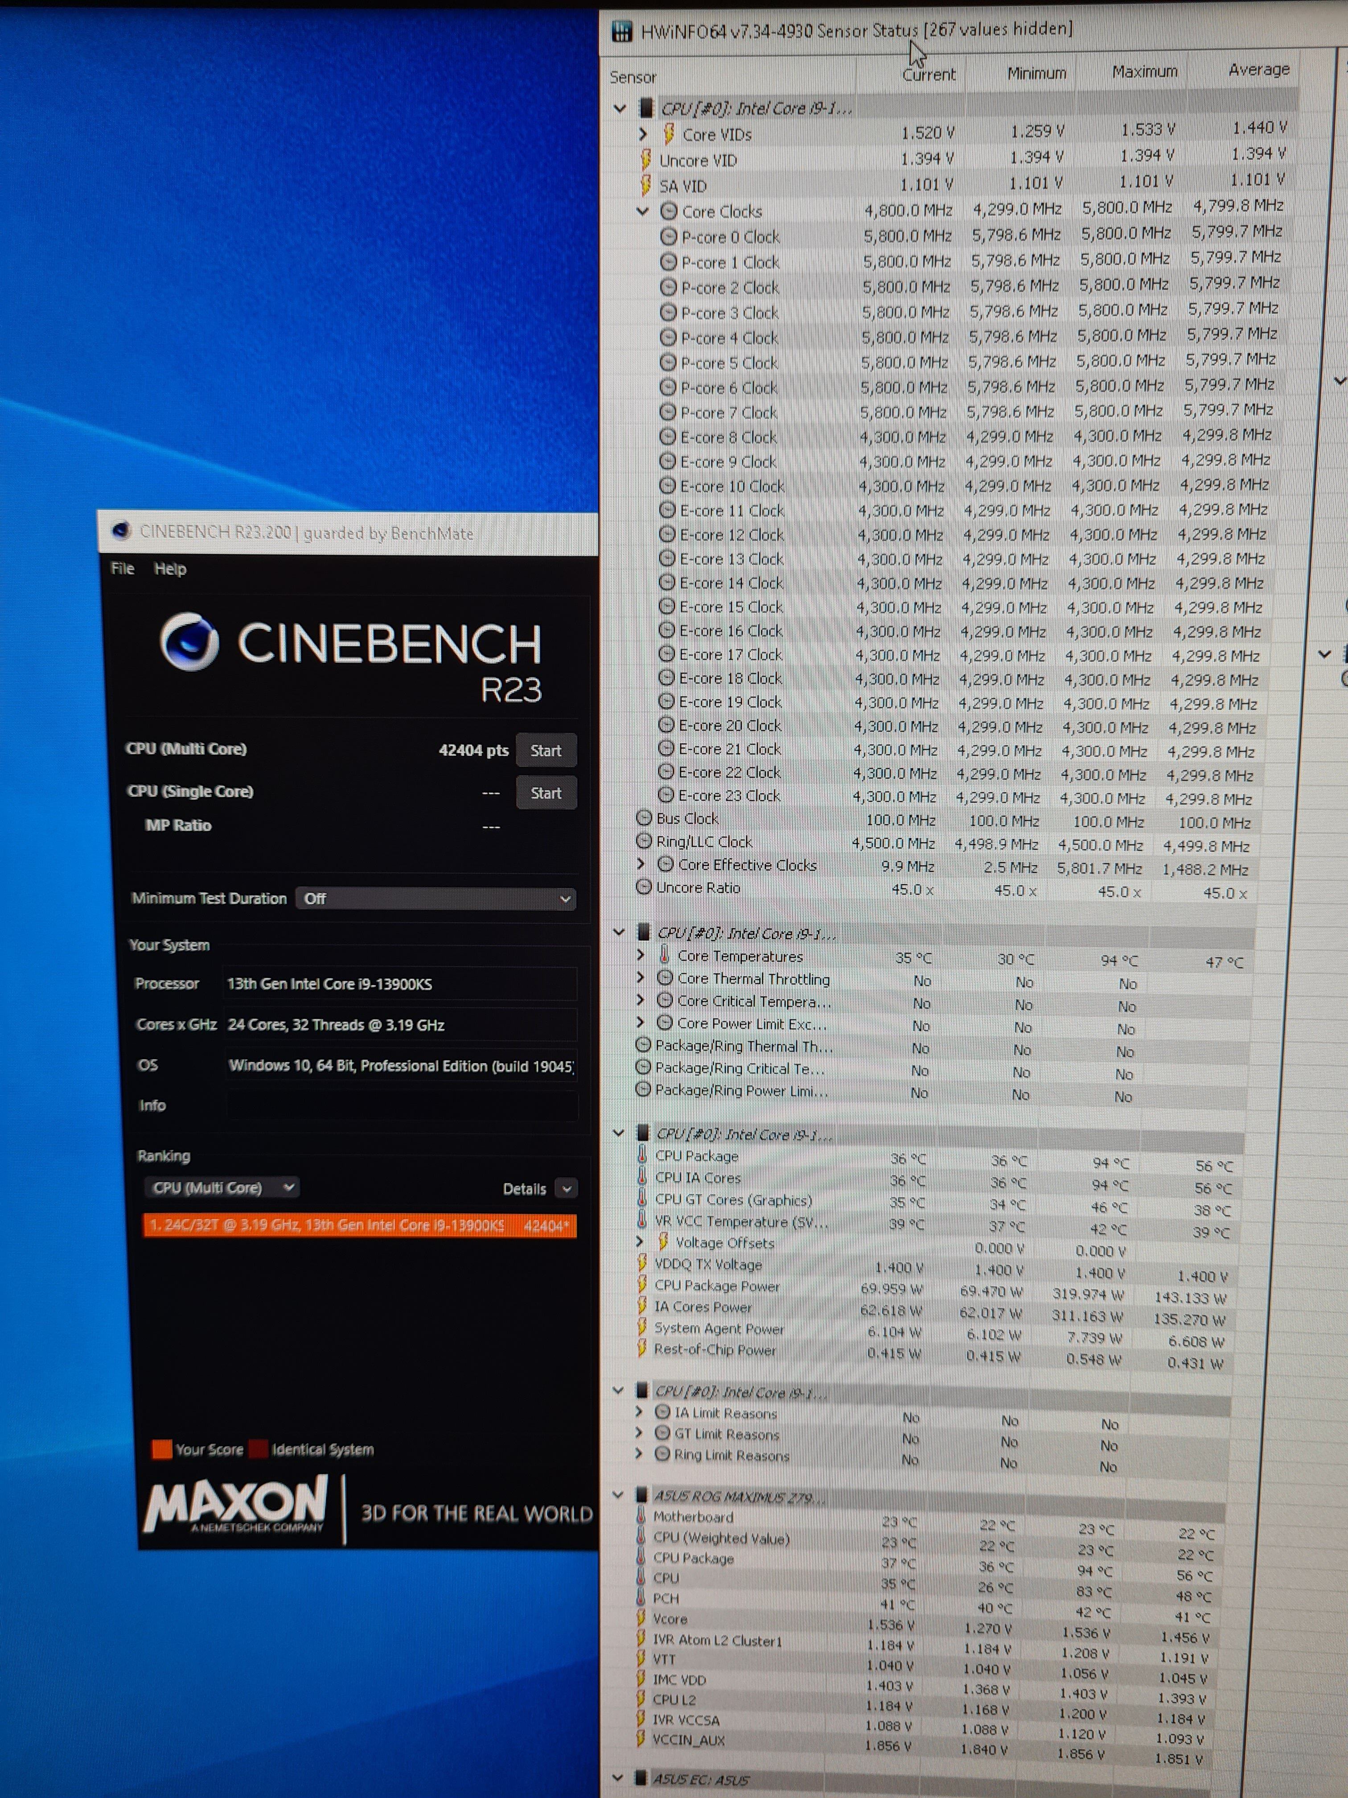Click the SA VID lightning bolt icon
1348x1798 pixels.
coord(646,186)
